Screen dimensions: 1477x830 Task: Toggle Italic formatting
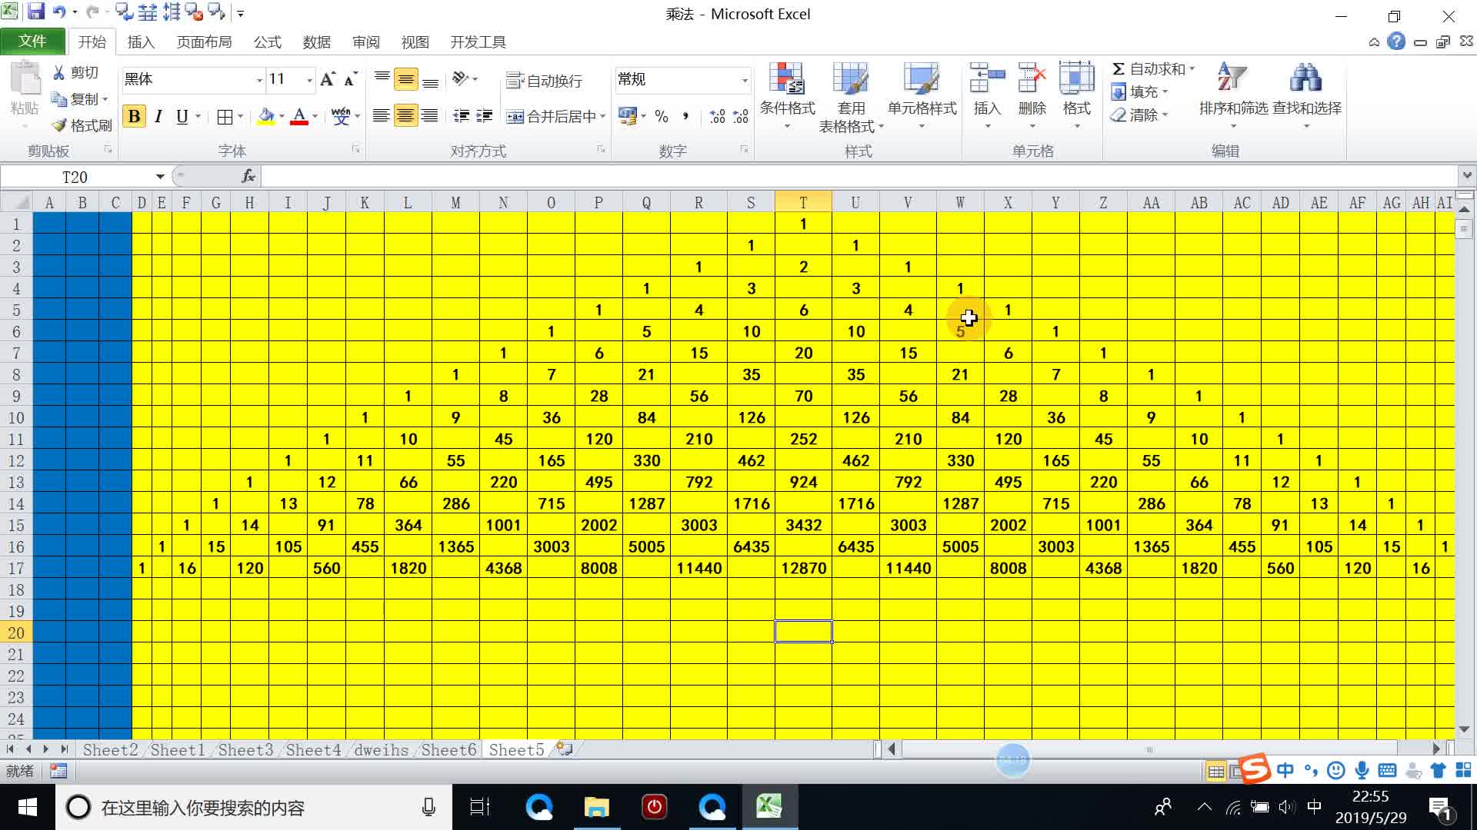(x=158, y=116)
